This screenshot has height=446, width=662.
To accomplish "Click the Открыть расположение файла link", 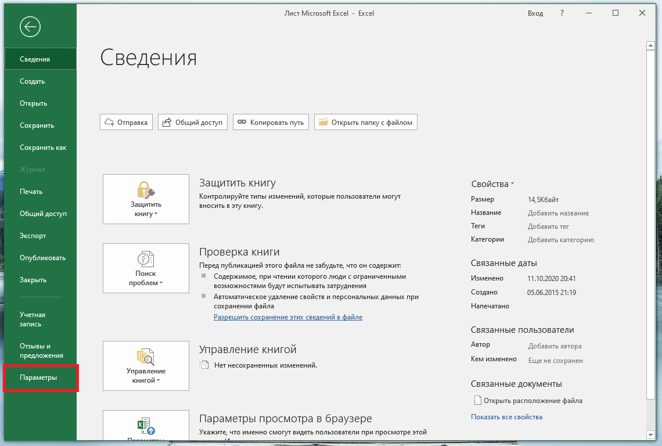I will coord(533,400).
